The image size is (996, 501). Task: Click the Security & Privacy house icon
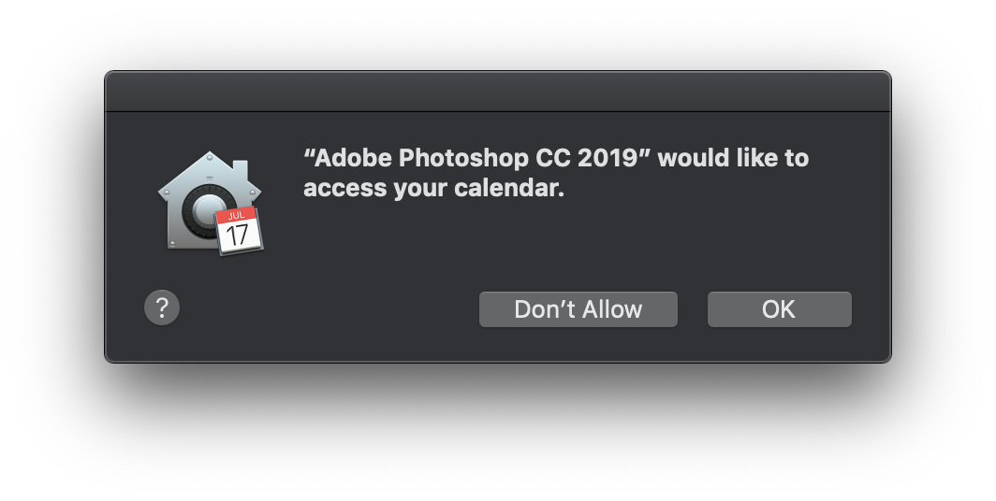210,200
